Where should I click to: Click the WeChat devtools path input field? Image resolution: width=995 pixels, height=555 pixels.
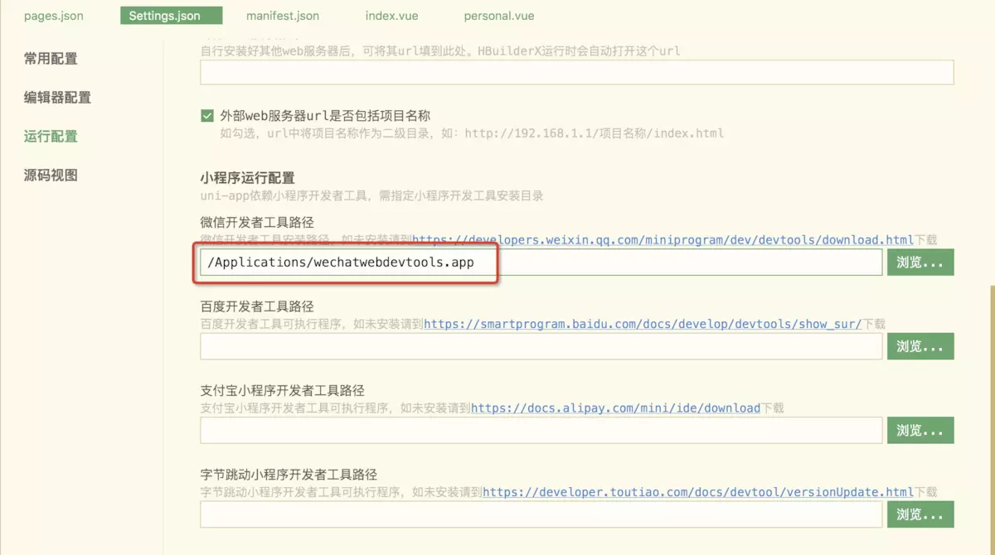point(539,262)
